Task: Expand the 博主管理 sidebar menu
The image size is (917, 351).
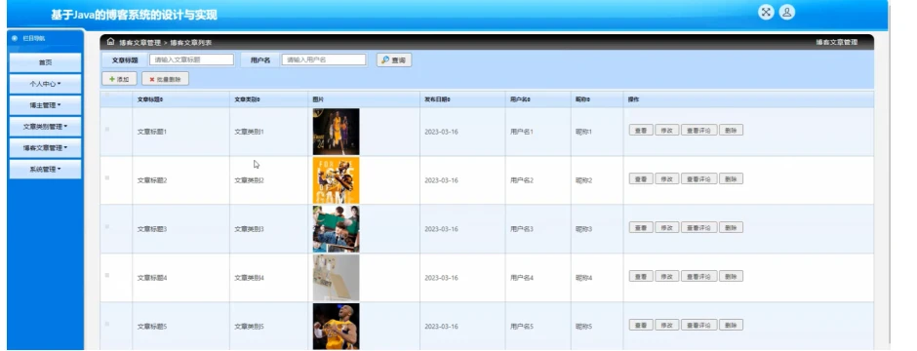Action: (45, 105)
